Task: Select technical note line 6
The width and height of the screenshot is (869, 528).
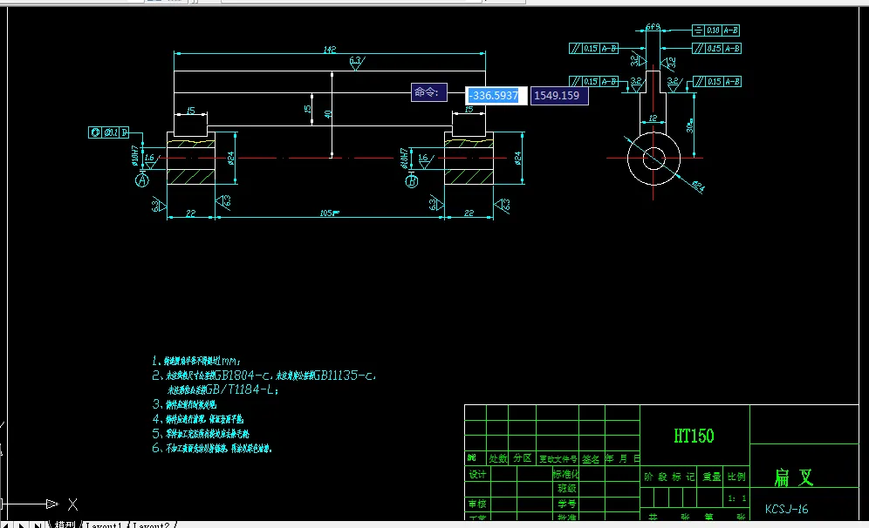Action: coord(212,448)
